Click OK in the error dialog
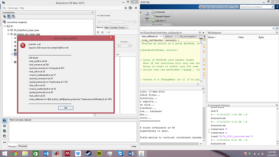Screen dimensions: 279x157 point(66,108)
